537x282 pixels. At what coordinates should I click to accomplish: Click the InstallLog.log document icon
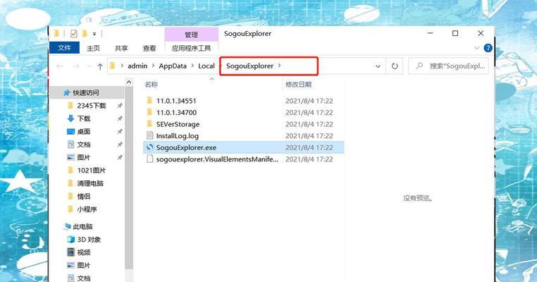click(149, 135)
